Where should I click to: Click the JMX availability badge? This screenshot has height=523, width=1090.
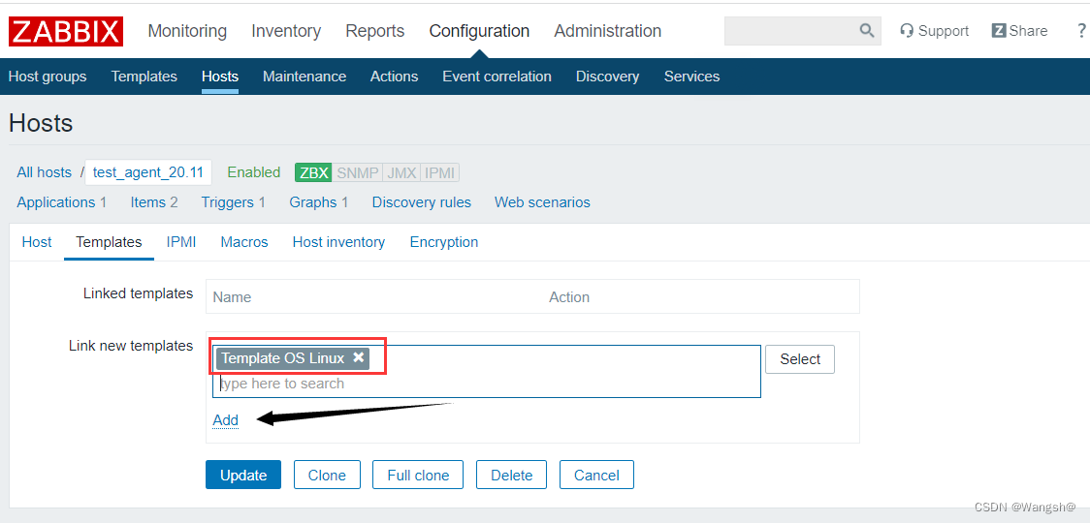pos(401,173)
